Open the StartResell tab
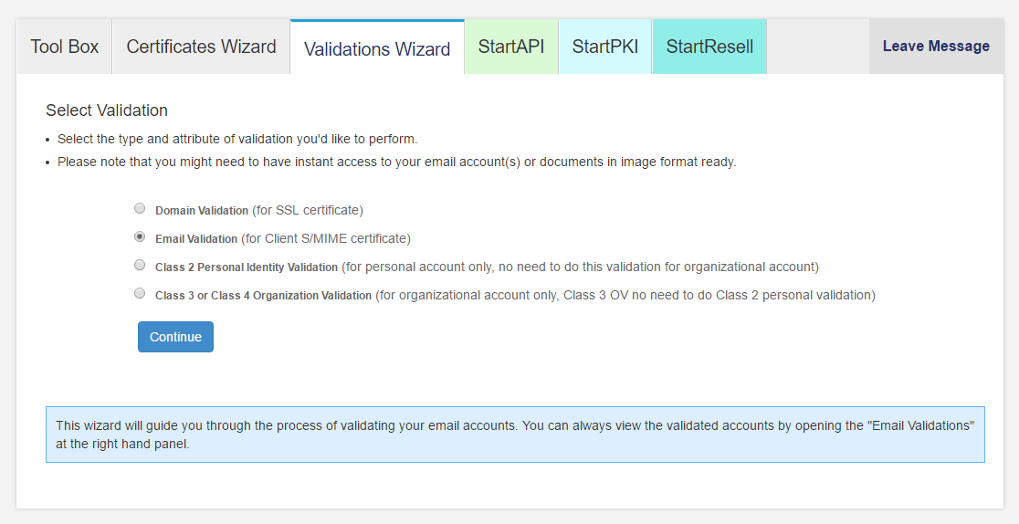This screenshot has height=524, width=1019. (x=709, y=47)
